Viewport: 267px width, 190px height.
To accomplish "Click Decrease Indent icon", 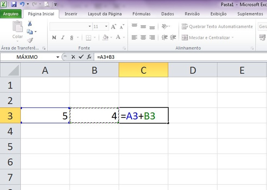I will [164, 37].
